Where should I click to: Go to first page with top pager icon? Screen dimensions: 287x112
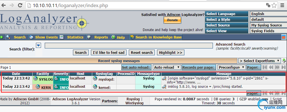click(x=265, y=67)
